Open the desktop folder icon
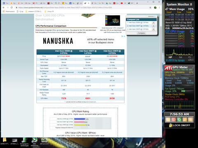This screenshot has width=198, height=148. point(5,141)
